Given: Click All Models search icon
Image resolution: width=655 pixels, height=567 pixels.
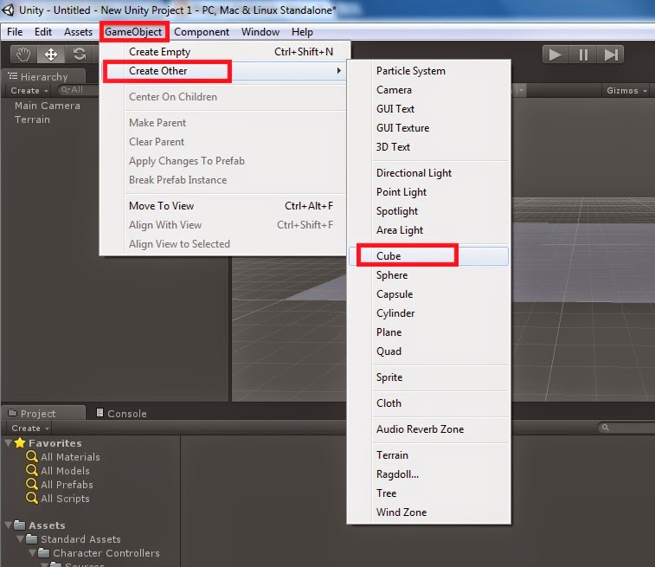Looking at the screenshot, I should [x=32, y=471].
